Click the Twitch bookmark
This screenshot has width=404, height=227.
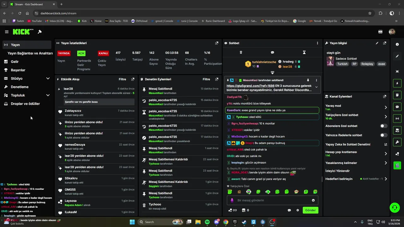coord(18,21)
